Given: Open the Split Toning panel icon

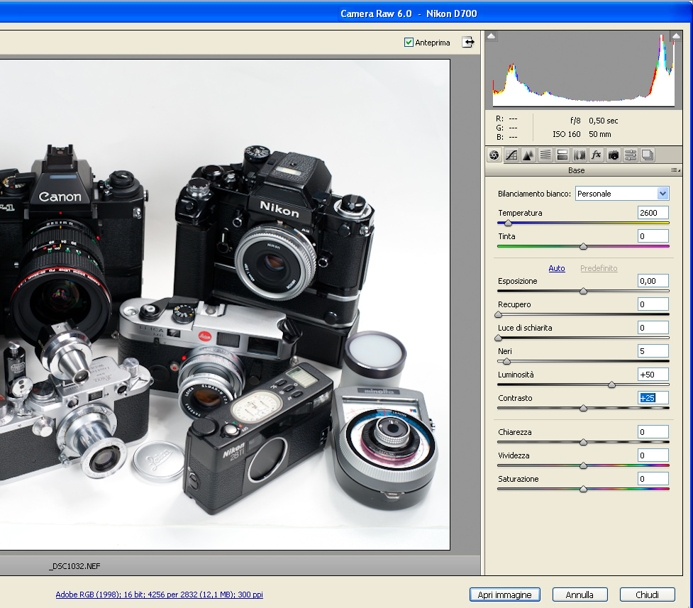Looking at the screenshot, I should pyautogui.click(x=562, y=155).
